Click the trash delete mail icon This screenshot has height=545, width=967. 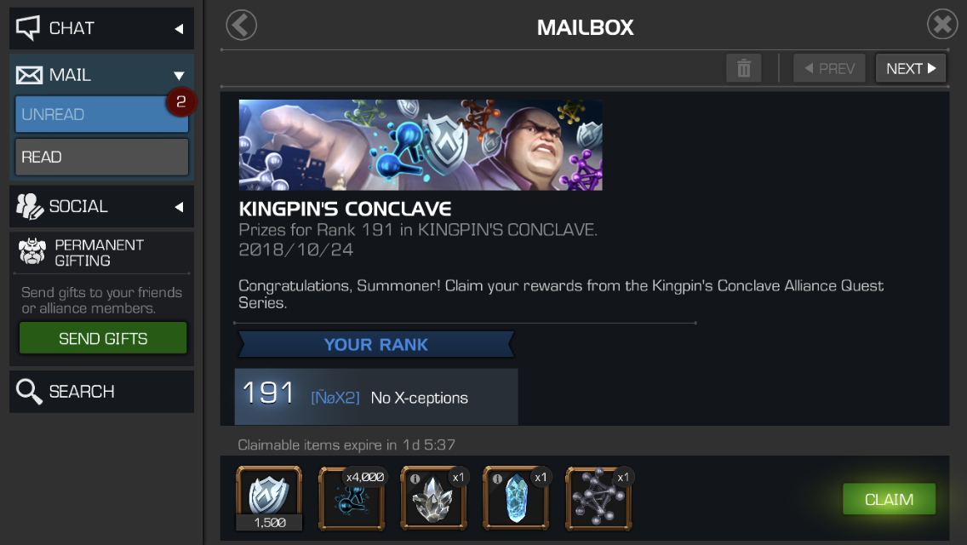pyautogui.click(x=744, y=68)
